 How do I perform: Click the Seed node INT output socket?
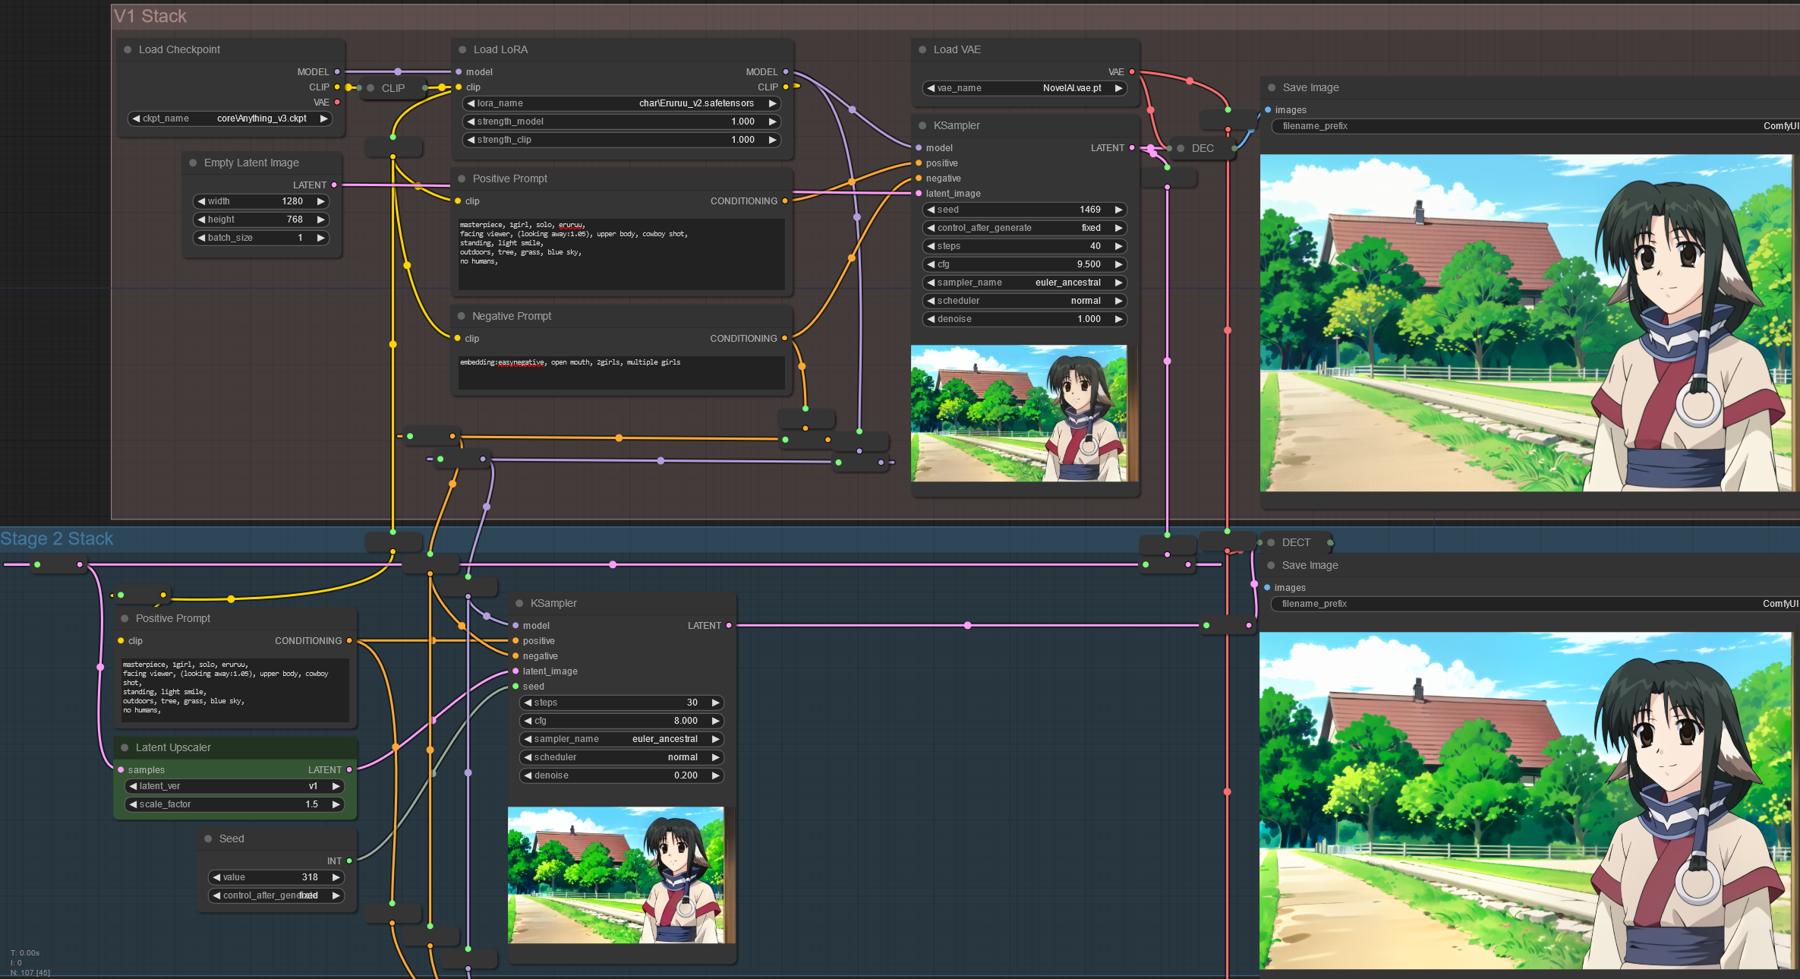coord(349,861)
